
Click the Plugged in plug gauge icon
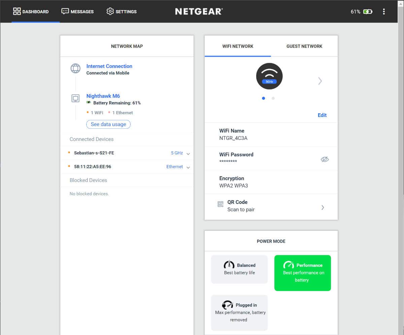coord(228,304)
